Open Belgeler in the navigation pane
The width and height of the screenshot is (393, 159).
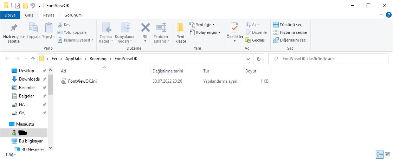tap(26, 96)
